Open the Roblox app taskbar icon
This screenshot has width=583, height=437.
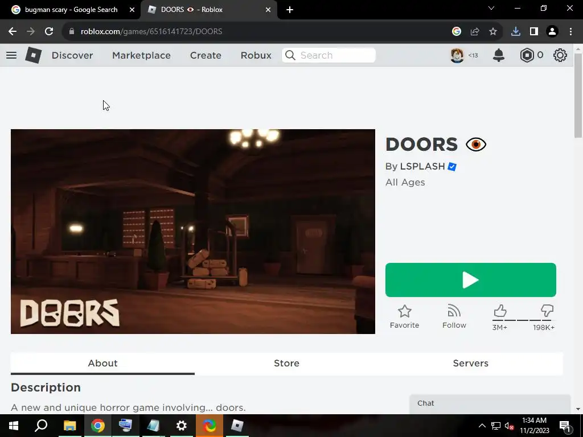click(x=237, y=426)
